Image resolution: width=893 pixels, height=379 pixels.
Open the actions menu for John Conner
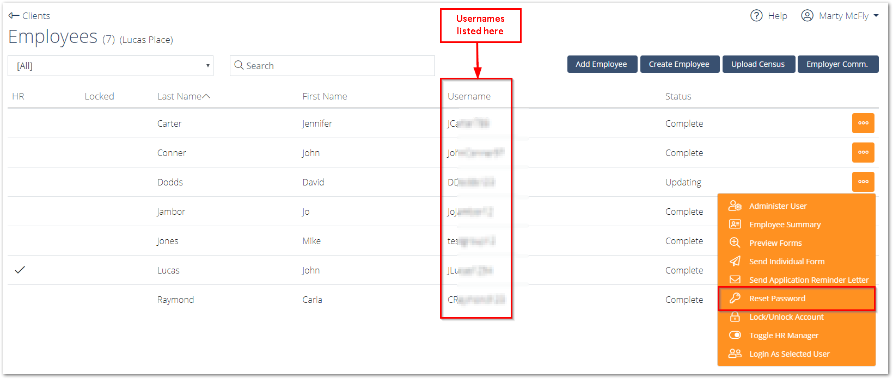(x=863, y=152)
